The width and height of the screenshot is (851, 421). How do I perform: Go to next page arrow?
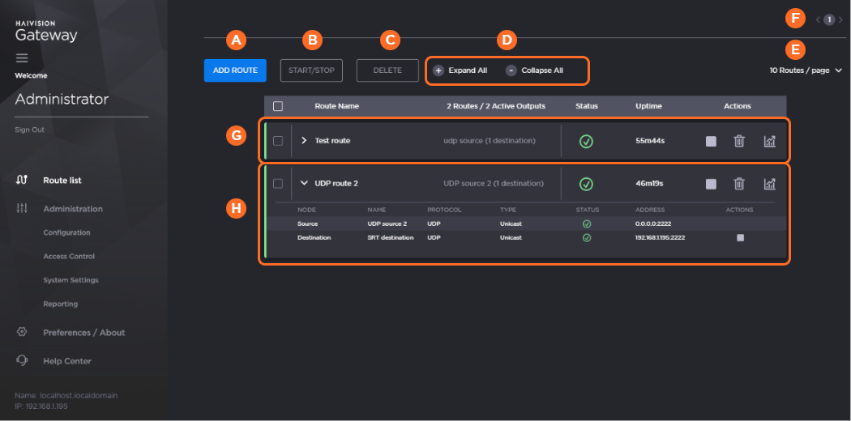coord(840,19)
